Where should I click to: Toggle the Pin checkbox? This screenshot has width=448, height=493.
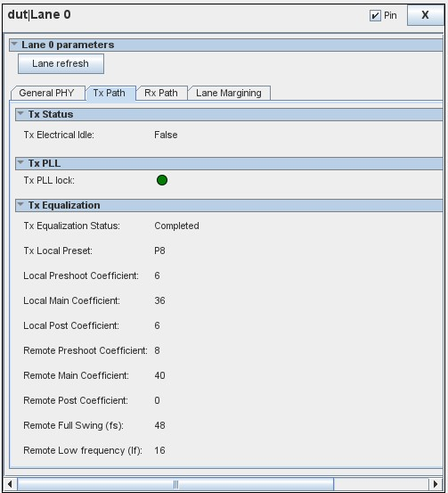coord(375,15)
